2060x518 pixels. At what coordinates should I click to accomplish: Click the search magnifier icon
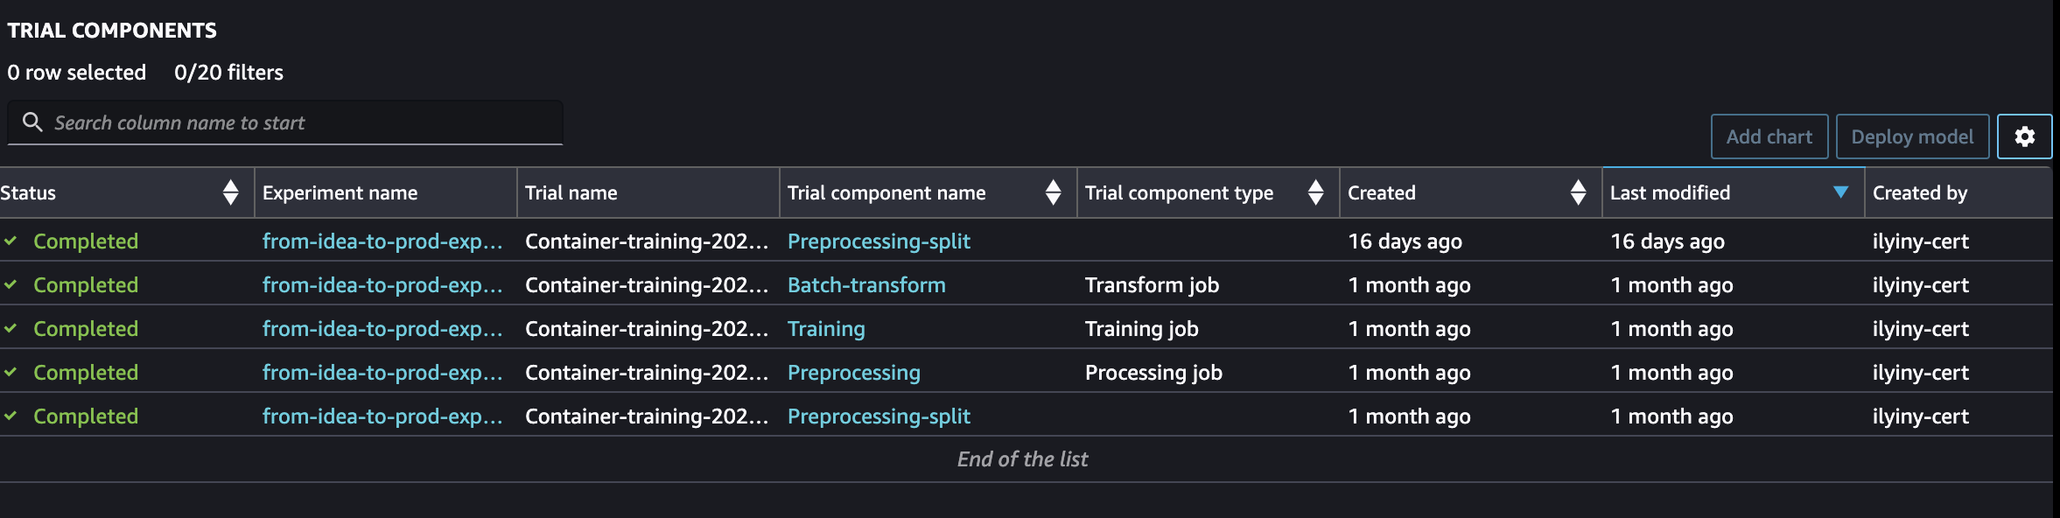coord(32,122)
